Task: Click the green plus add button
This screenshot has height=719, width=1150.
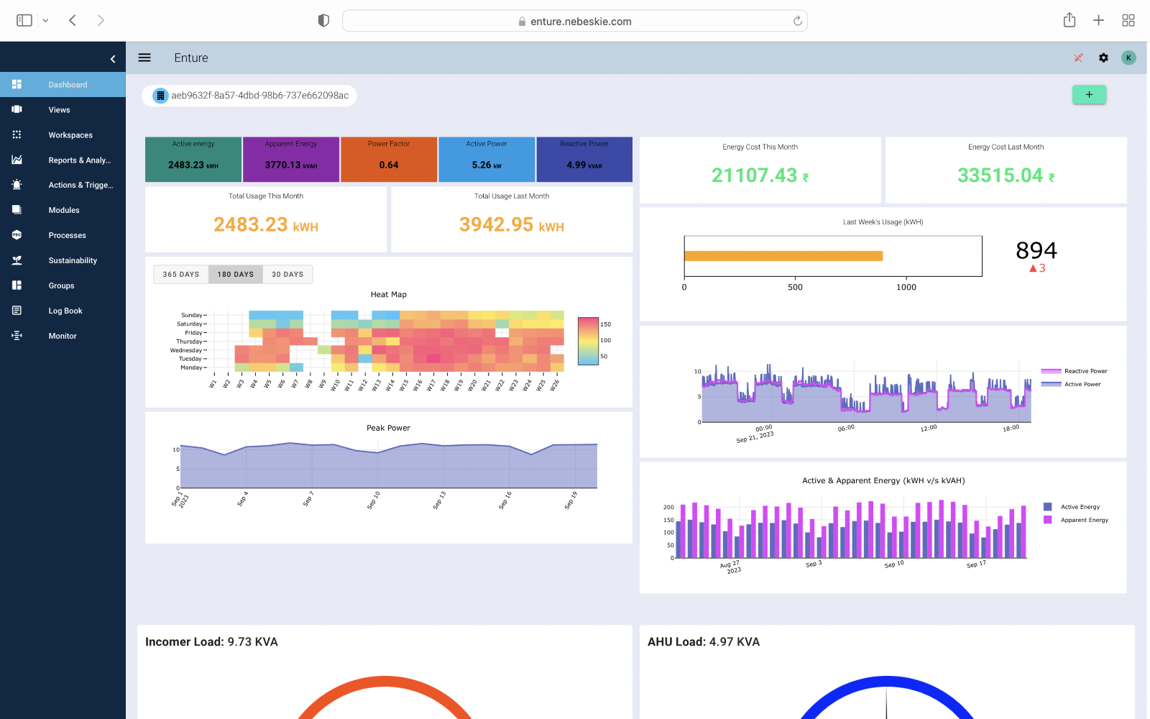Action: [x=1089, y=95]
